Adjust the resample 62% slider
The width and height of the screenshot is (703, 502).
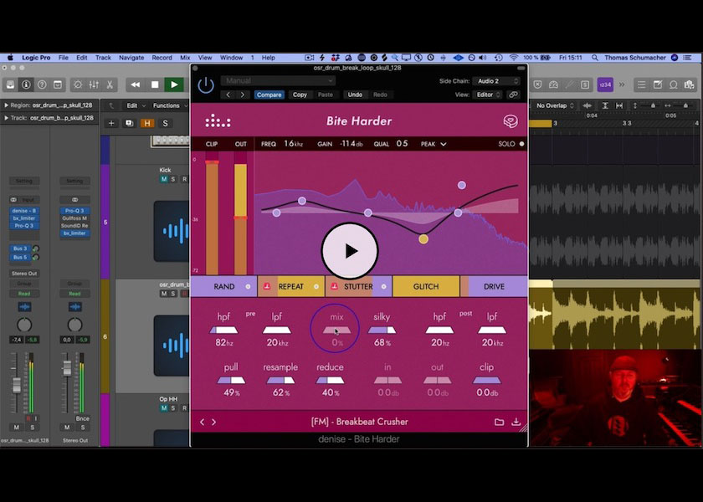coord(280,381)
